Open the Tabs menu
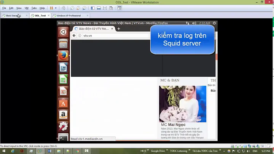The width and height of the screenshot is (274, 154). (34, 8)
